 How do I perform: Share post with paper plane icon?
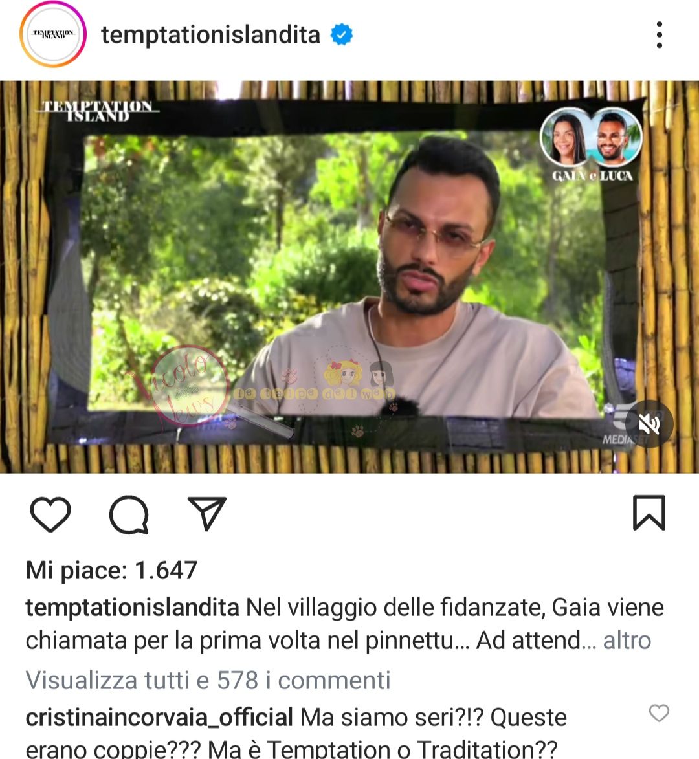[x=206, y=513]
